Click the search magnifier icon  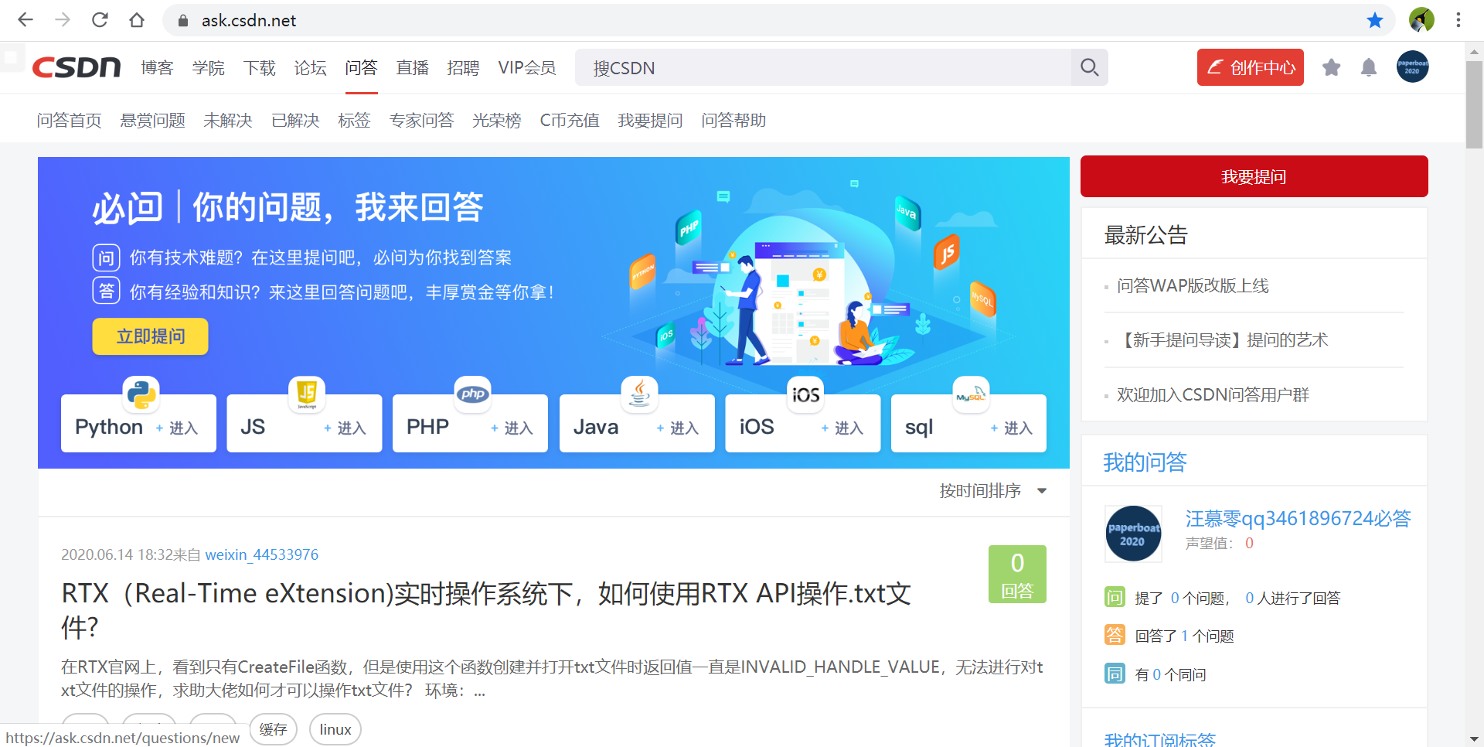click(x=1089, y=67)
